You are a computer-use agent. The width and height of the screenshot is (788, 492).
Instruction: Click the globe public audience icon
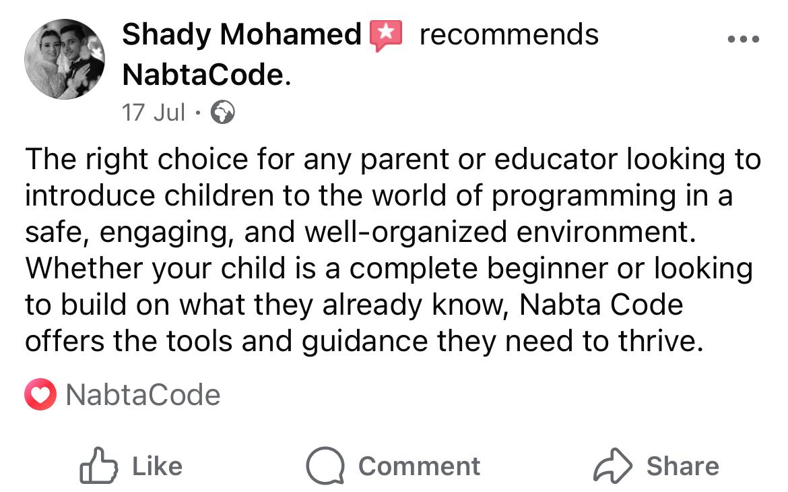(223, 113)
